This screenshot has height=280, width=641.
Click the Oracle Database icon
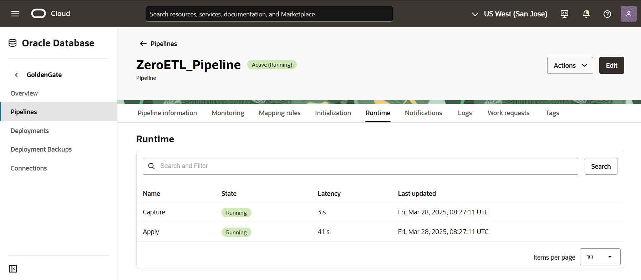[x=12, y=43]
